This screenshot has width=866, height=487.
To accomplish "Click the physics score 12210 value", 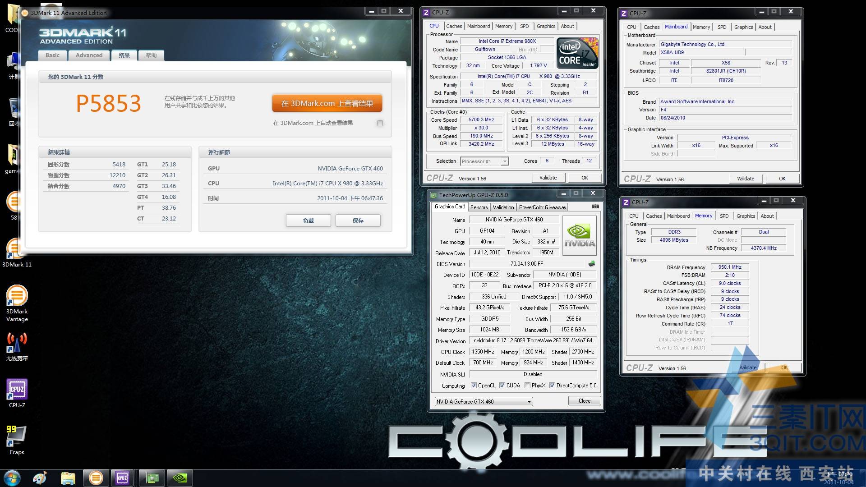I will (x=117, y=175).
